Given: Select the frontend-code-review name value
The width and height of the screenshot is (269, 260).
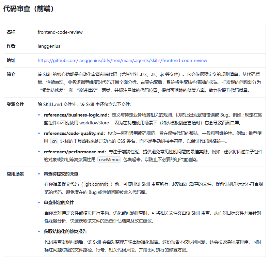Looking at the screenshot, I should coord(60,32).
